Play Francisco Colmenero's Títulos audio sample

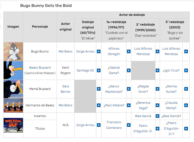pyautogui.click(x=129, y=125)
